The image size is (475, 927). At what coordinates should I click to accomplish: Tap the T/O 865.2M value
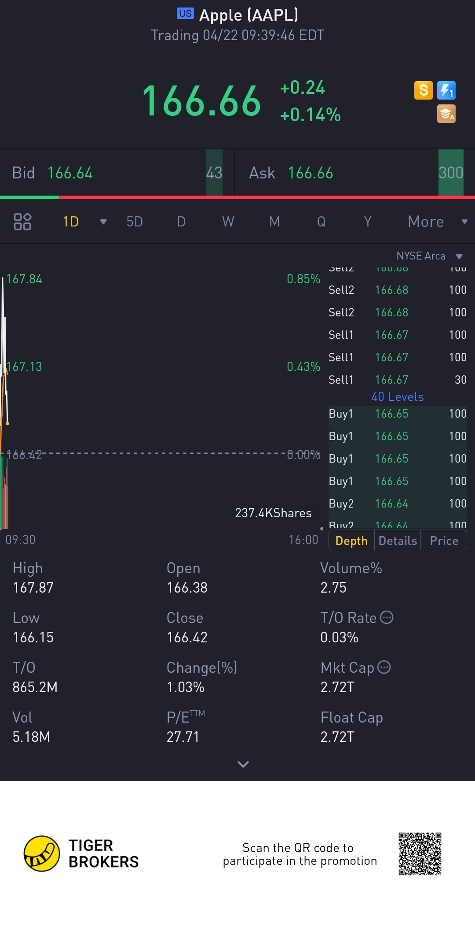click(x=35, y=687)
